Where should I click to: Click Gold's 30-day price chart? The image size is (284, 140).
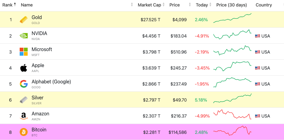point(232,18)
